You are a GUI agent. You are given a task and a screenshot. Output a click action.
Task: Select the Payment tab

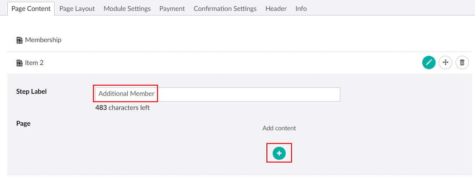172,9
